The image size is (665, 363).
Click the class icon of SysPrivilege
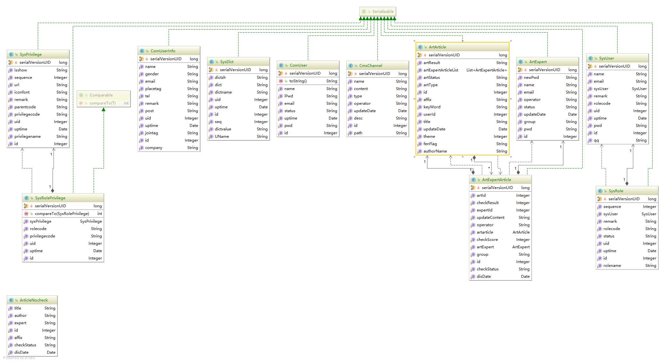[11, 54]
